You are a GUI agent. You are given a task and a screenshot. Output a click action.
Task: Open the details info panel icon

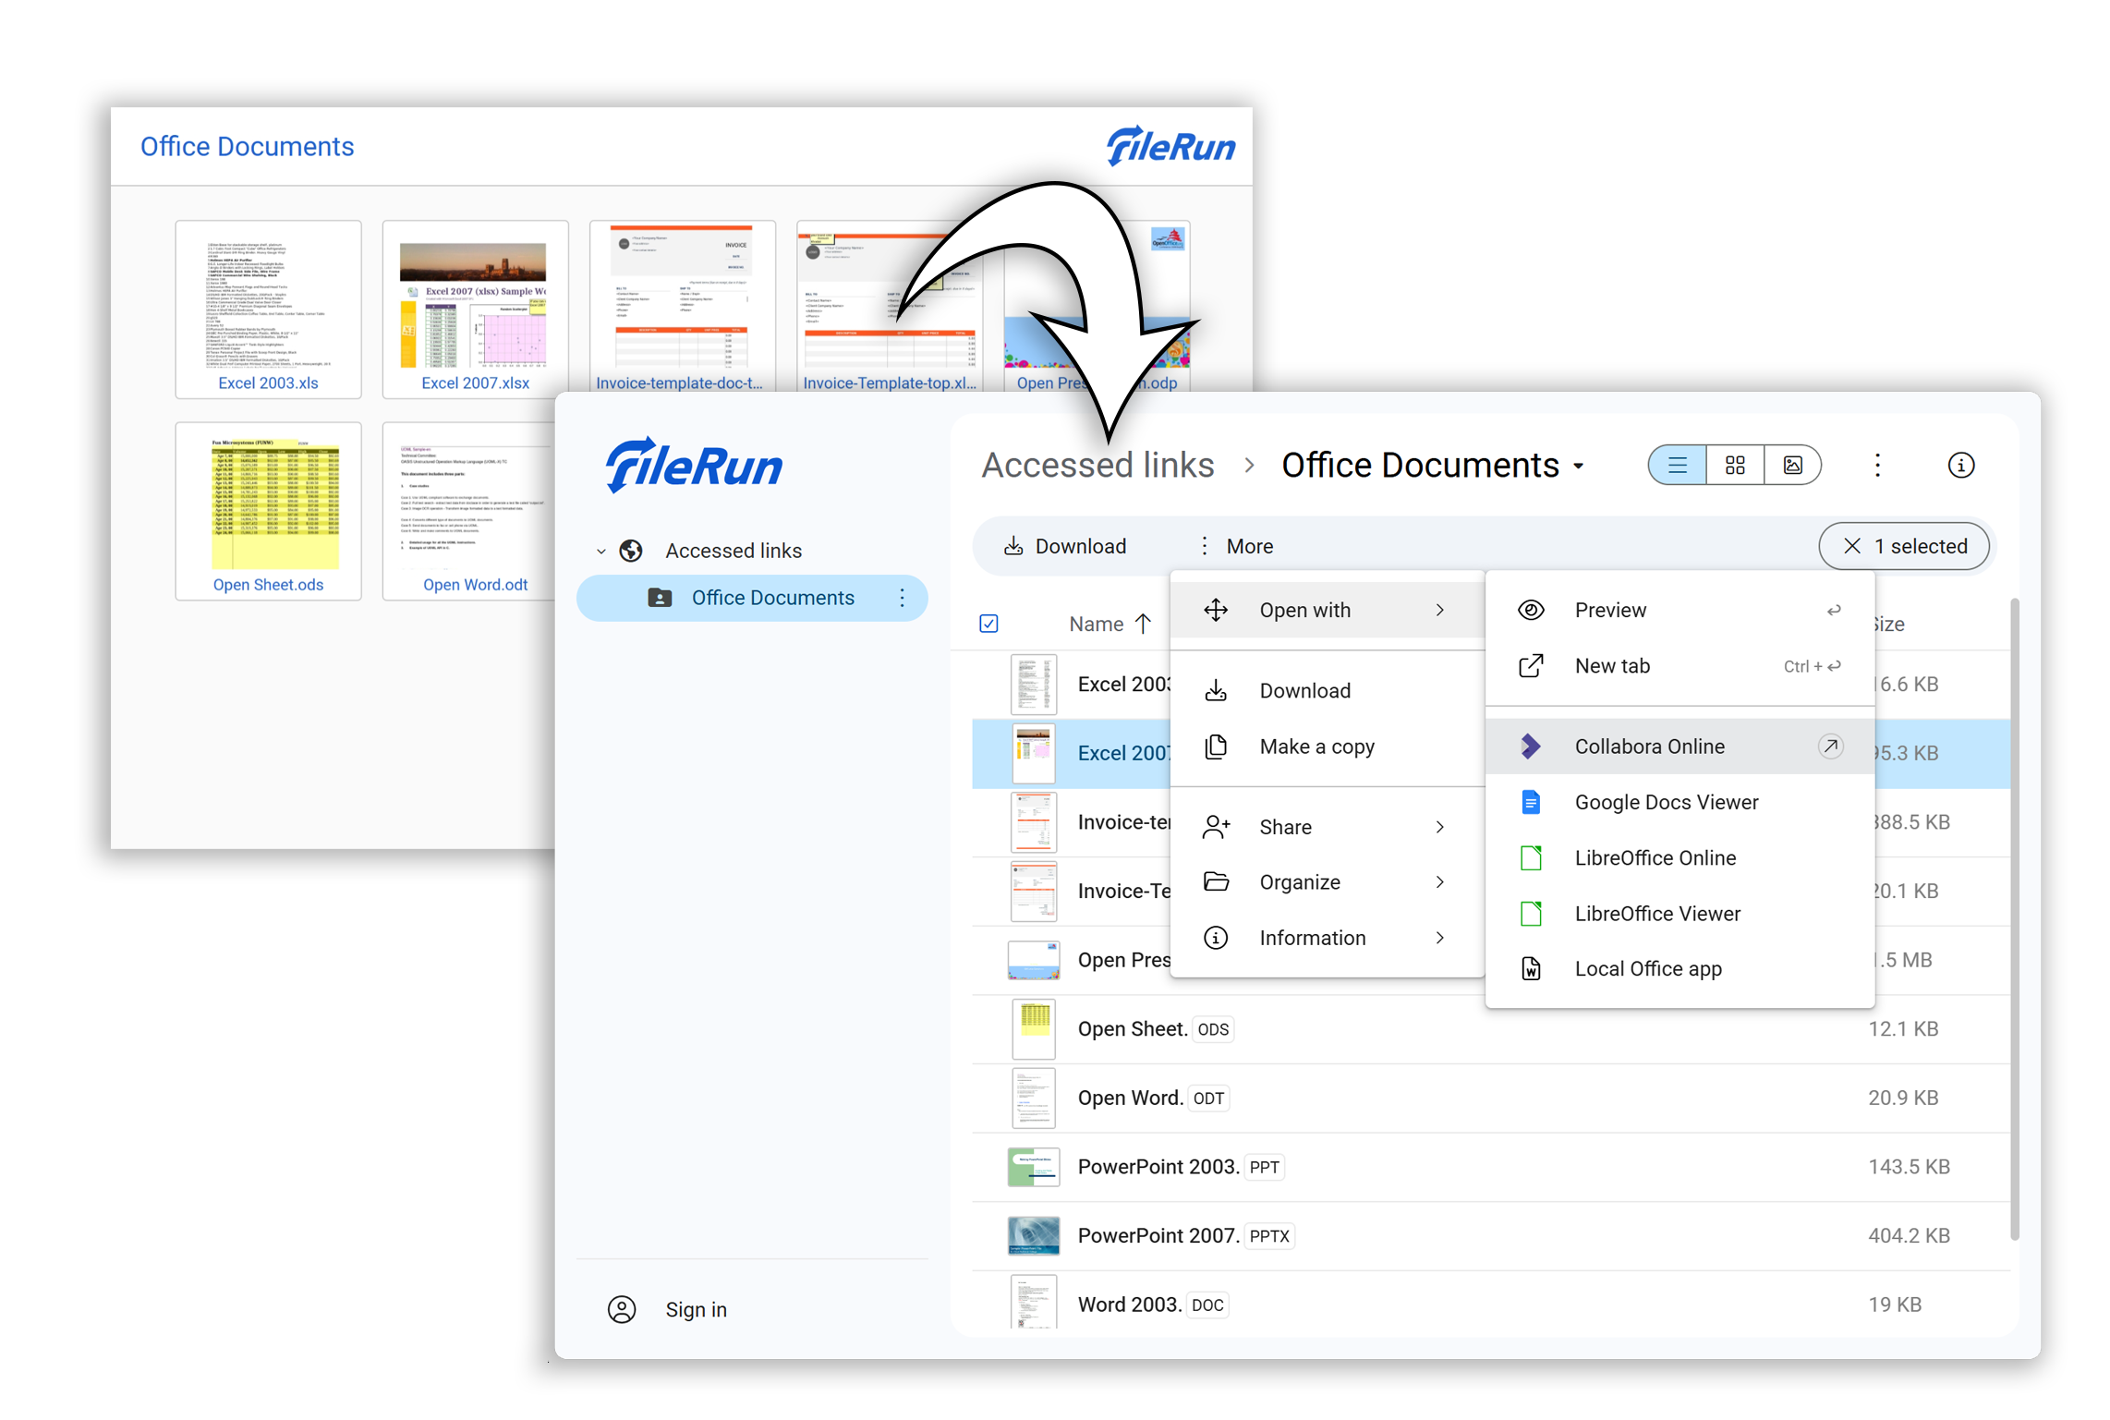[1960, 466]
